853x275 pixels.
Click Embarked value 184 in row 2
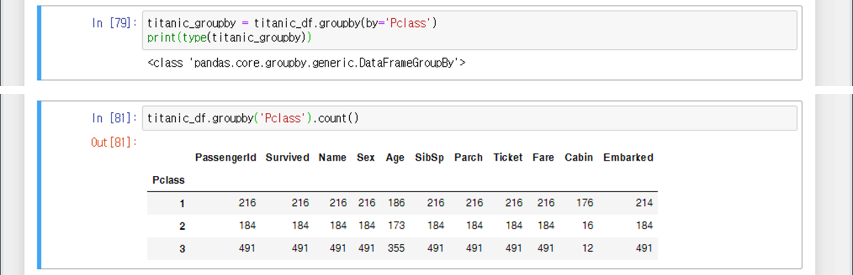point(644,226)
